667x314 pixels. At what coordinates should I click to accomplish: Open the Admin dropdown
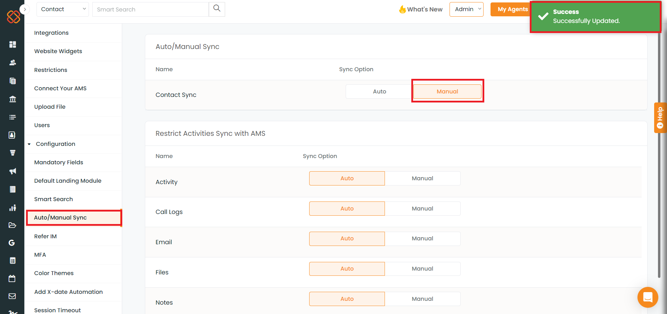(466, 9)
